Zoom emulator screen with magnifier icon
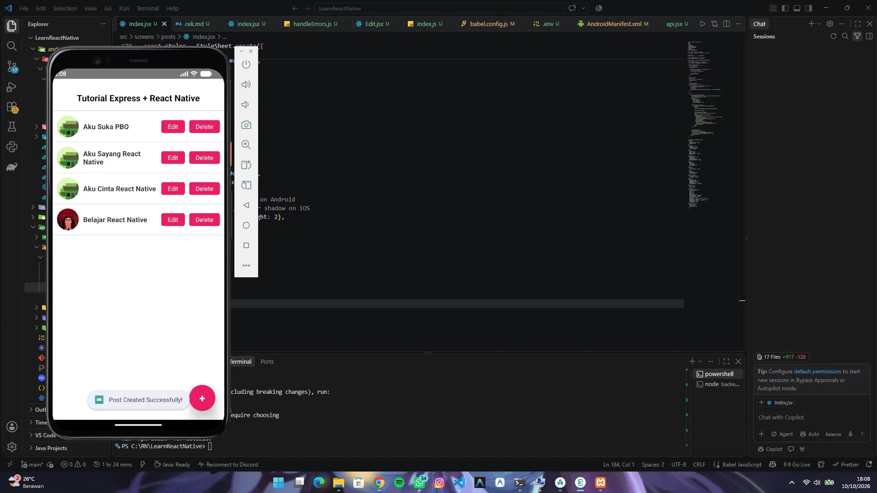877x493 pixels. [x=246, y=145]
